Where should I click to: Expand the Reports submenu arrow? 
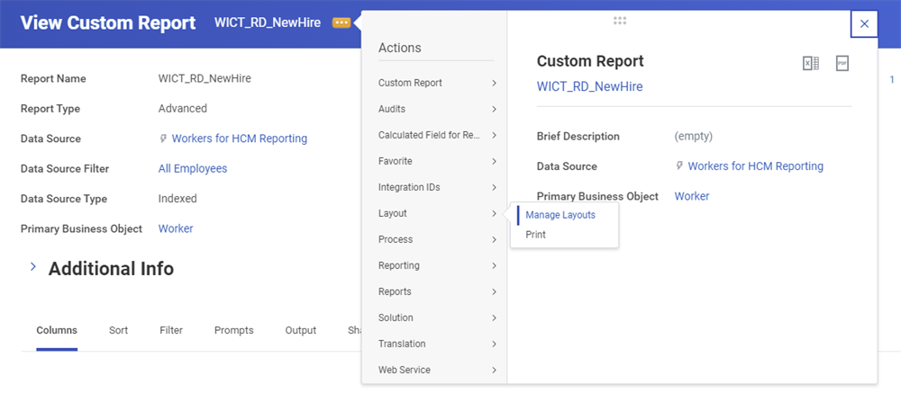pos(494,292)
